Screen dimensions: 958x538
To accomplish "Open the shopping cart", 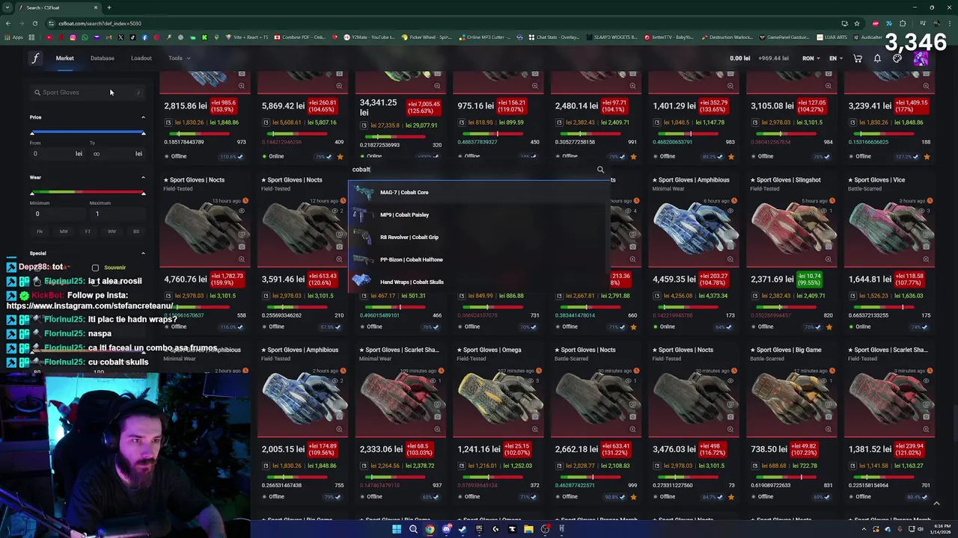I will tap(858, 58).
